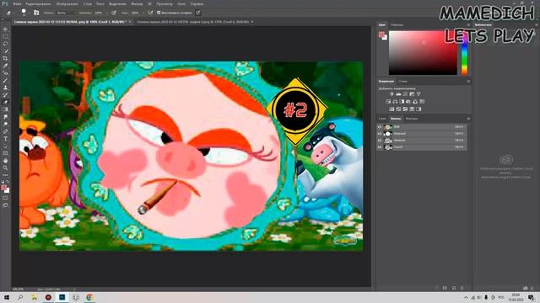
Task: Select the Type tool
Action: [5, 139]
